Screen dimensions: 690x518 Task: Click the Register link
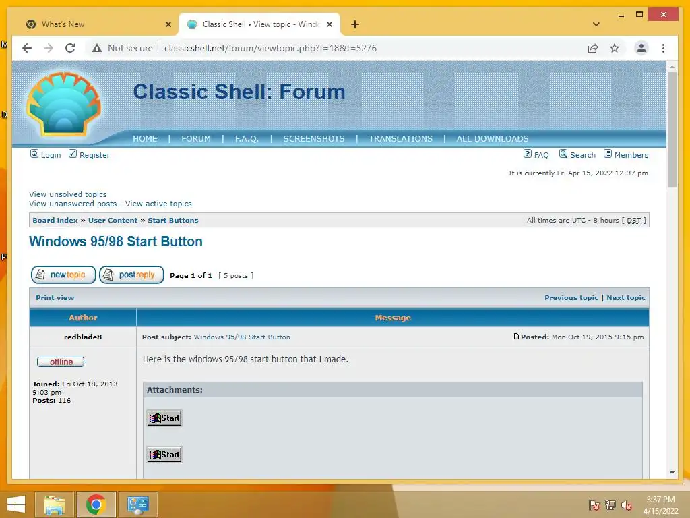tap(94, 155)
